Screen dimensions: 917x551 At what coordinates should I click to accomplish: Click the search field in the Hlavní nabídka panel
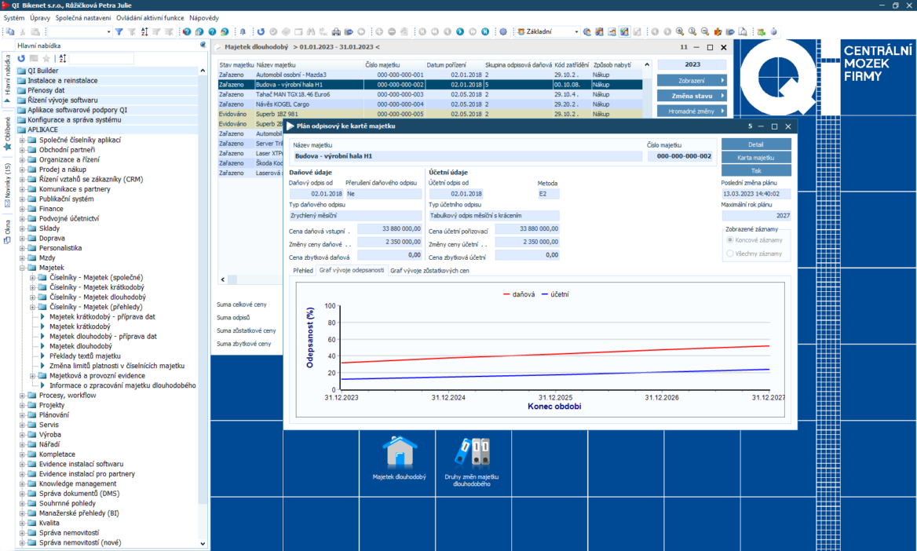click(x=102, y=59)
